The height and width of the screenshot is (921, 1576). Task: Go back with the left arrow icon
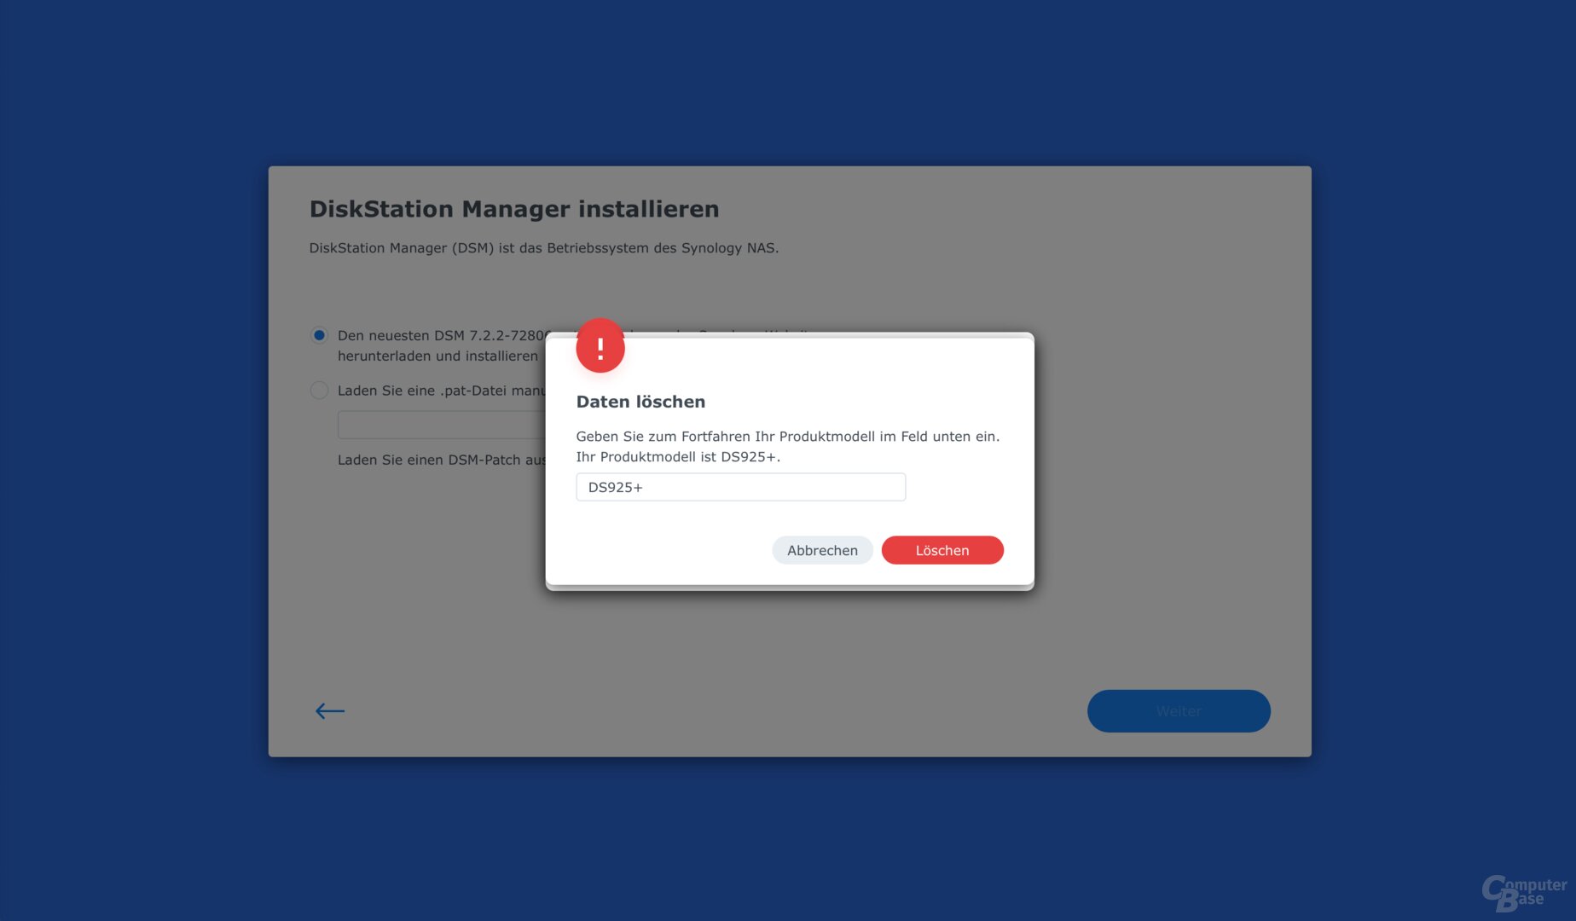point(330,711)
